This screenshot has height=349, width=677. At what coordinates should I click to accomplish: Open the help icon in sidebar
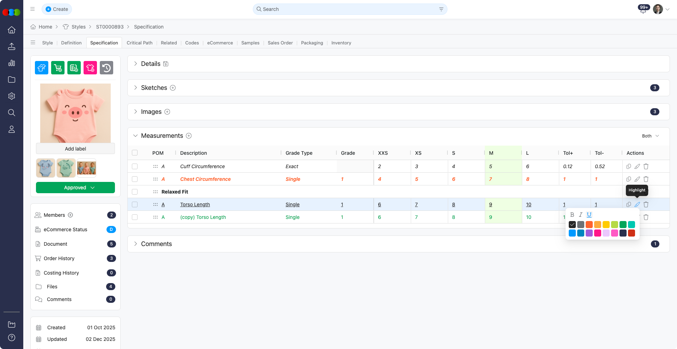12,337
